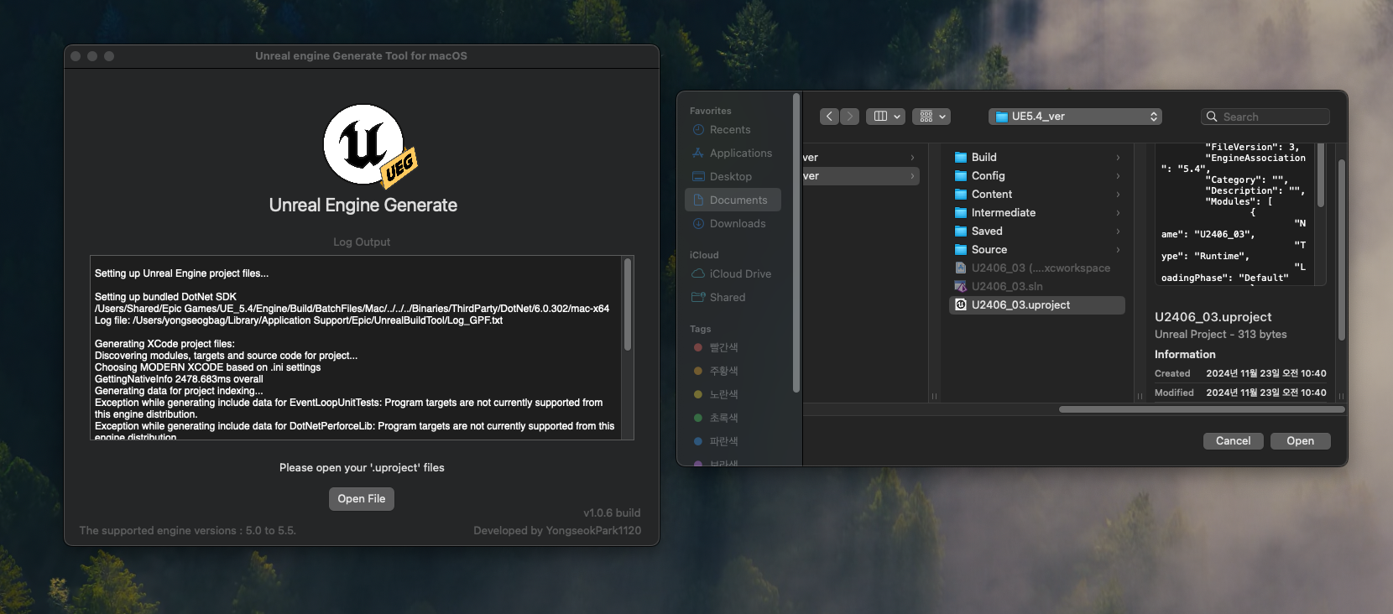The width and height of the screenshot is (1393, 614).
Task: Select the Recents sidebar item
Action: 733,130
